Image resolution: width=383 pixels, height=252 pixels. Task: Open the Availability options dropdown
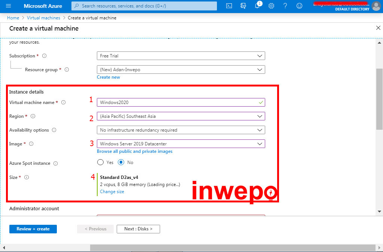coord(181,130)
